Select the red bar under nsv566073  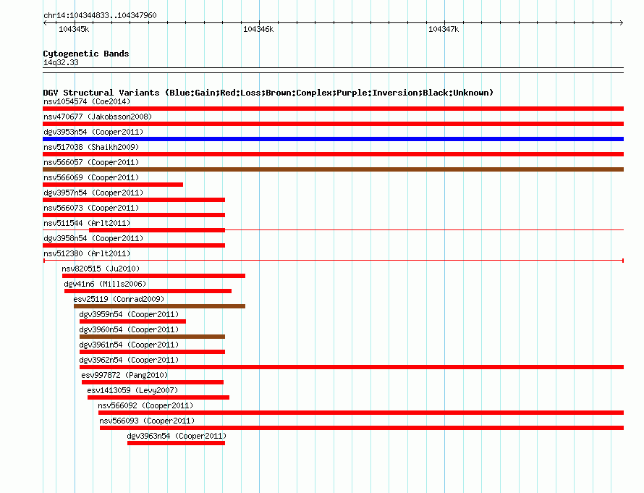134,215
